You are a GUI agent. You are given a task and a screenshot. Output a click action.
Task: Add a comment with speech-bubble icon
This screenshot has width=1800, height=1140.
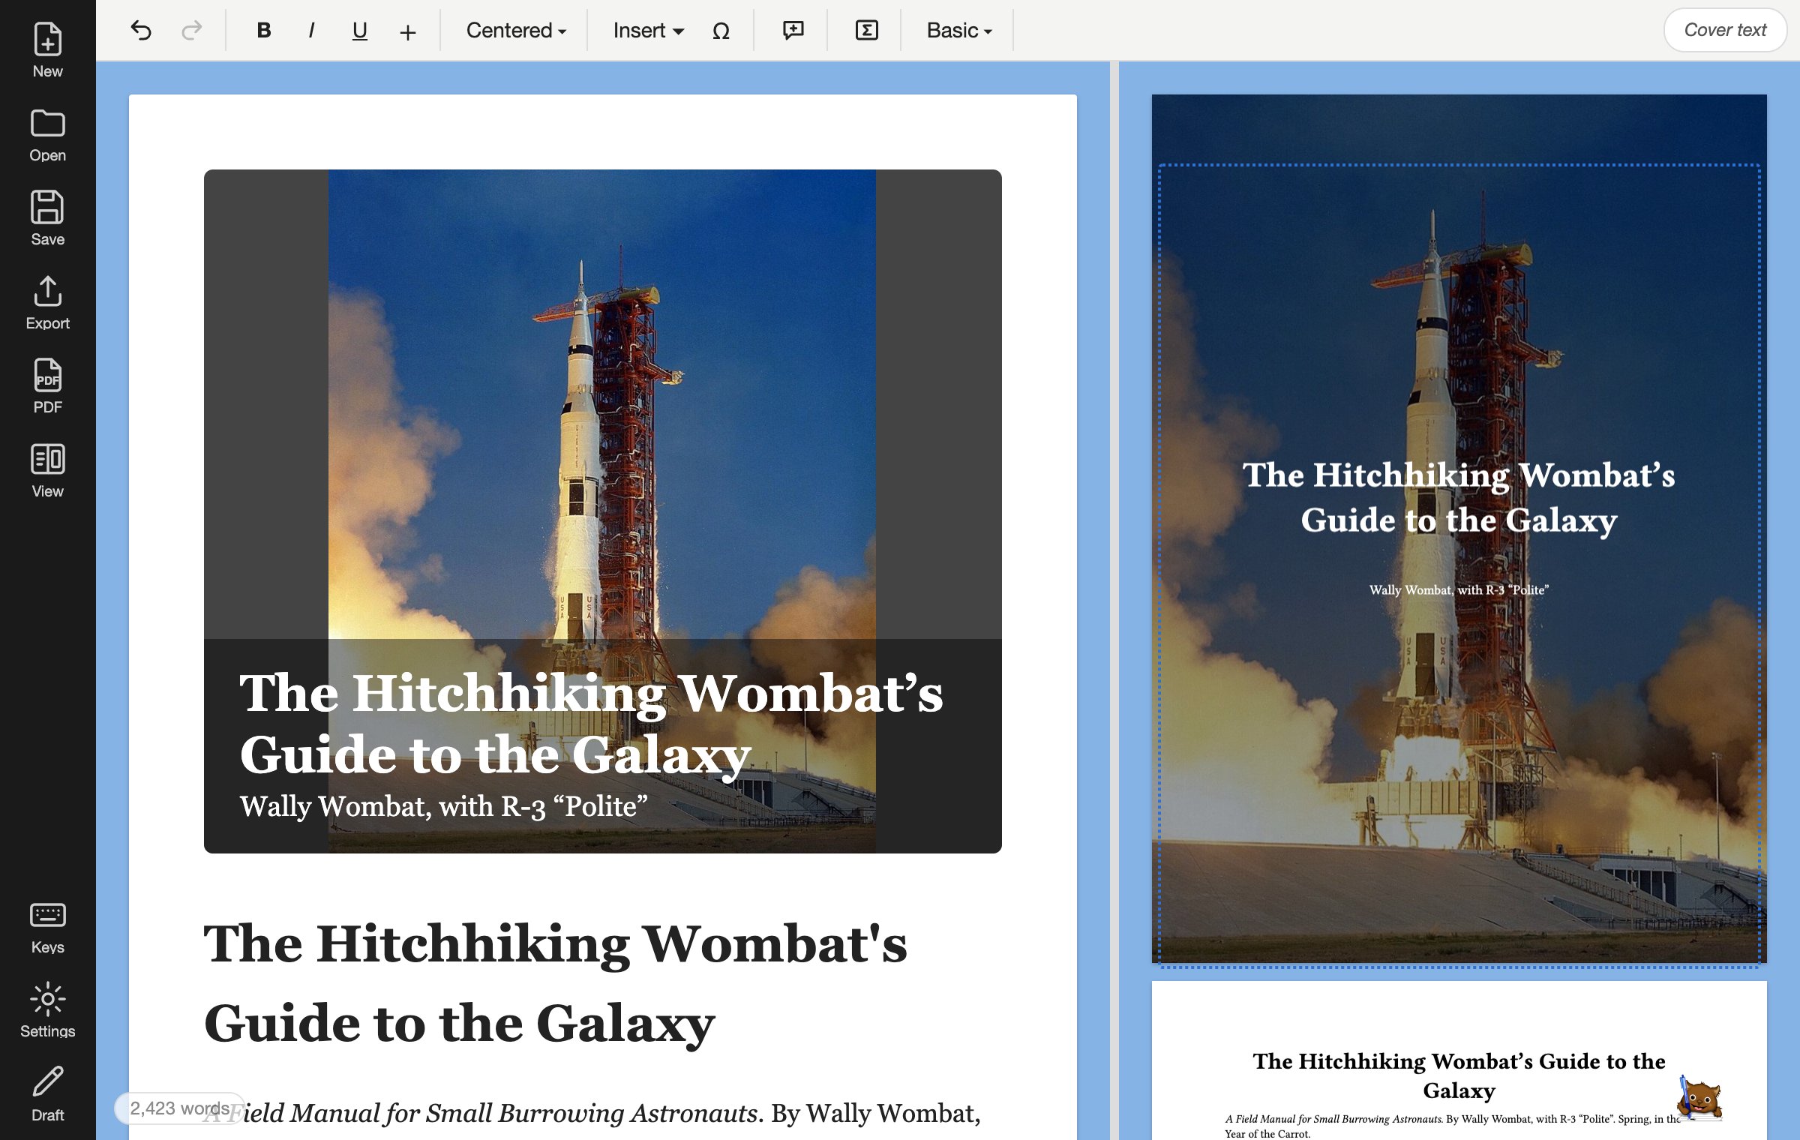pyautogui.click(x=793, y=30)
